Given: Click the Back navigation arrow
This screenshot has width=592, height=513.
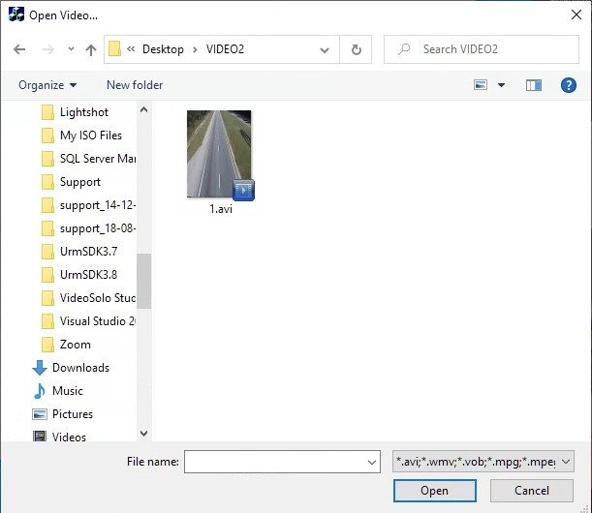Looking at the screenshot, I should [19, 49].
